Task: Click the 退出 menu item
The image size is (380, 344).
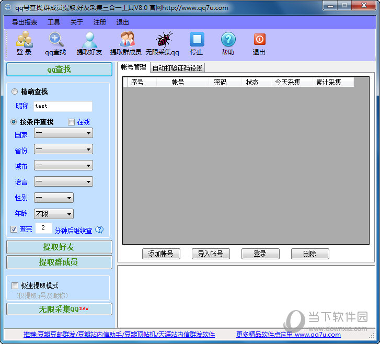Action: (122, 22)
